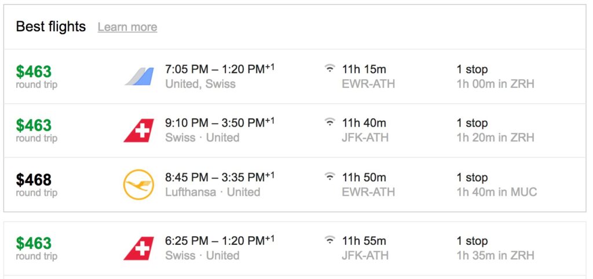Click the 1h 00m in ZRH layover text

pos(495,84)
